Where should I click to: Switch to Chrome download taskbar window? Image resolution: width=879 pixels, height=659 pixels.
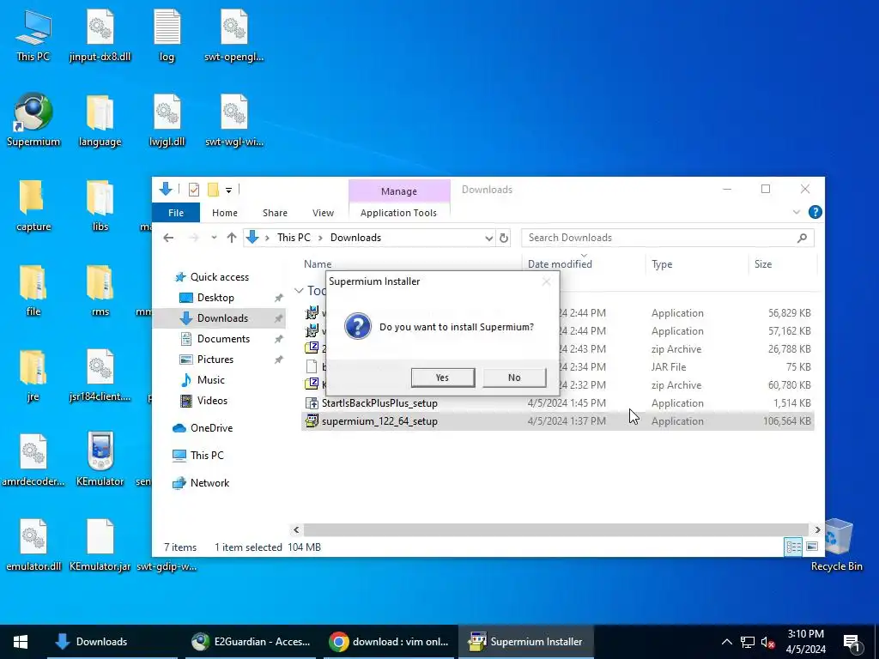pos(389,642)
